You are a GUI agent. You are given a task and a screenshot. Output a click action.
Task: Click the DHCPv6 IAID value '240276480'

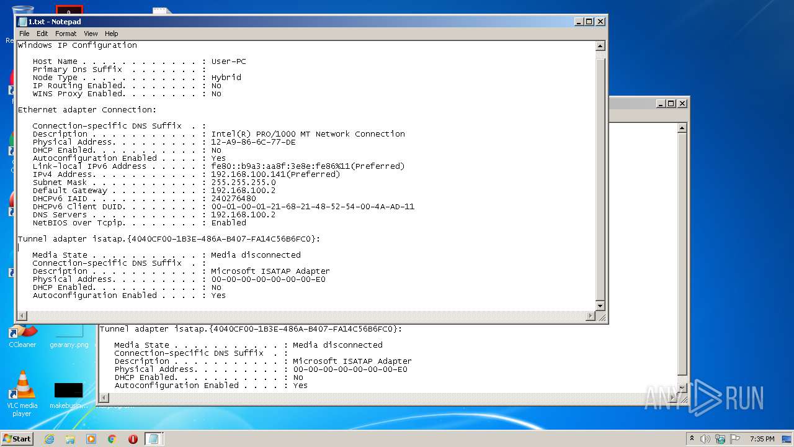click(x=233, y=199)
